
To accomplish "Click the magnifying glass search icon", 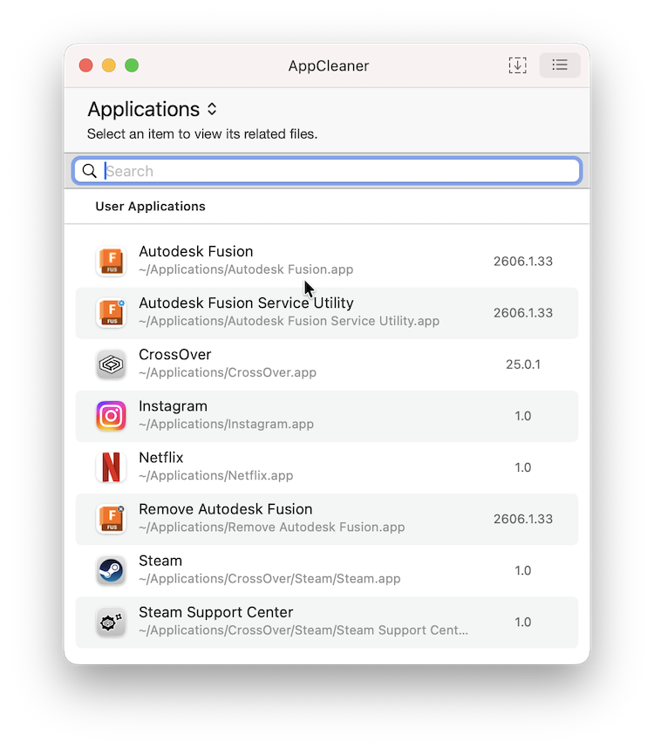I will [x=89, y=171].
